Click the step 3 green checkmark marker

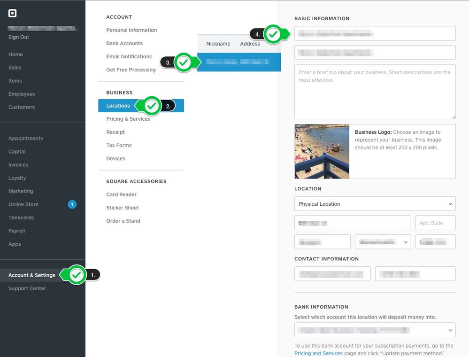[184, 62]
